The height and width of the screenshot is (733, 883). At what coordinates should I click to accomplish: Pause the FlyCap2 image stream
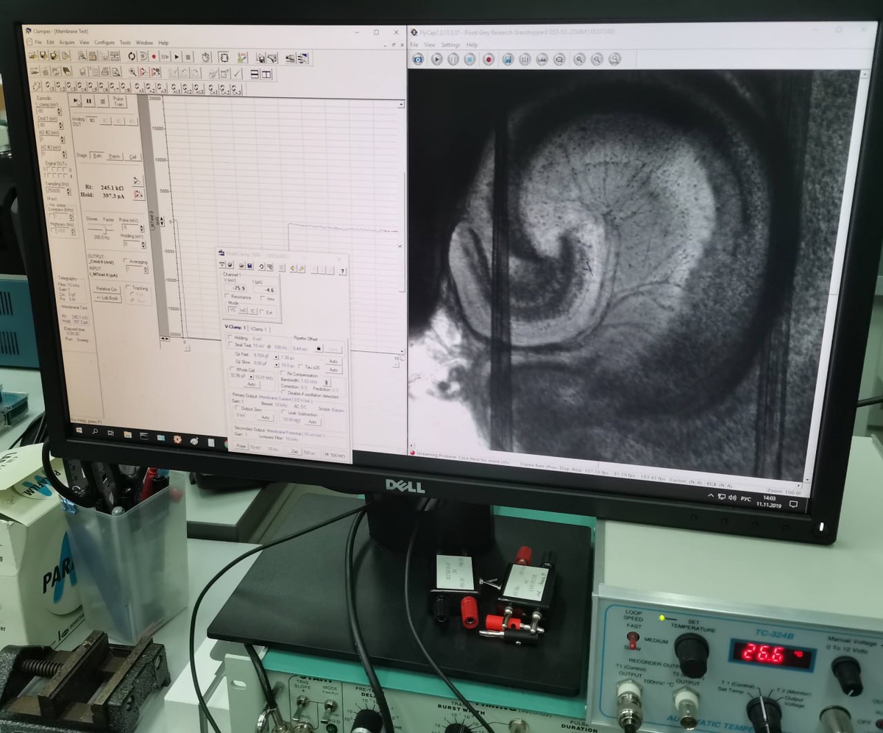point(453,59)
